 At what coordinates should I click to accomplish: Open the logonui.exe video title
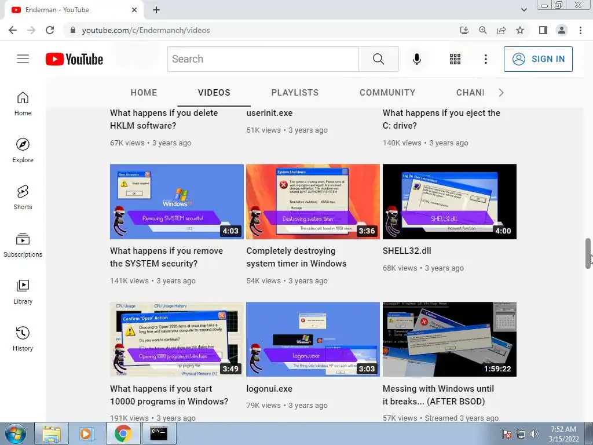269,389
